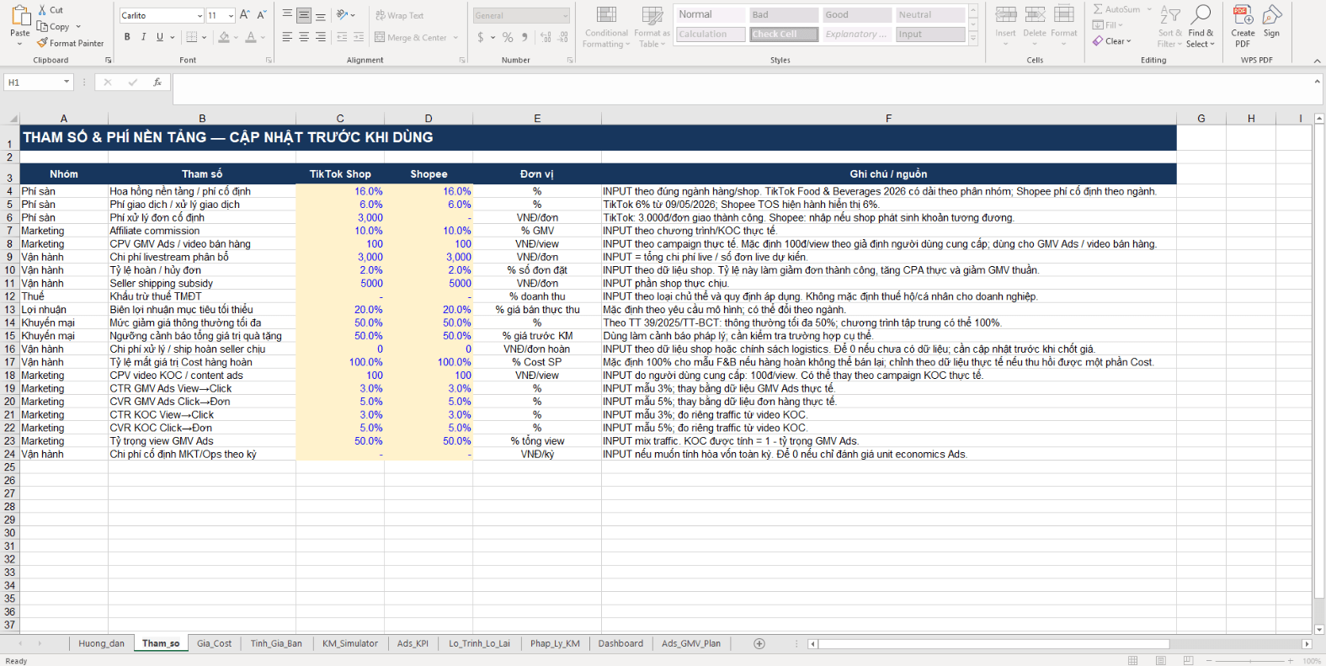Apply percent style format
Viewport: 1326px width, 666px height.
point(508,37)
